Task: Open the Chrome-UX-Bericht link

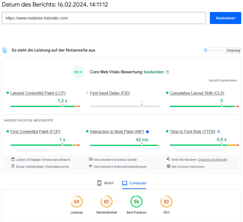Action: (212, 159)
